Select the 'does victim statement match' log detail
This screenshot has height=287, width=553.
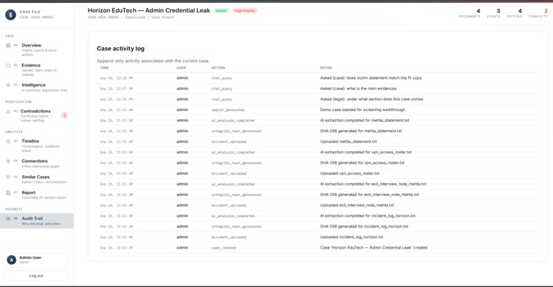370,78
